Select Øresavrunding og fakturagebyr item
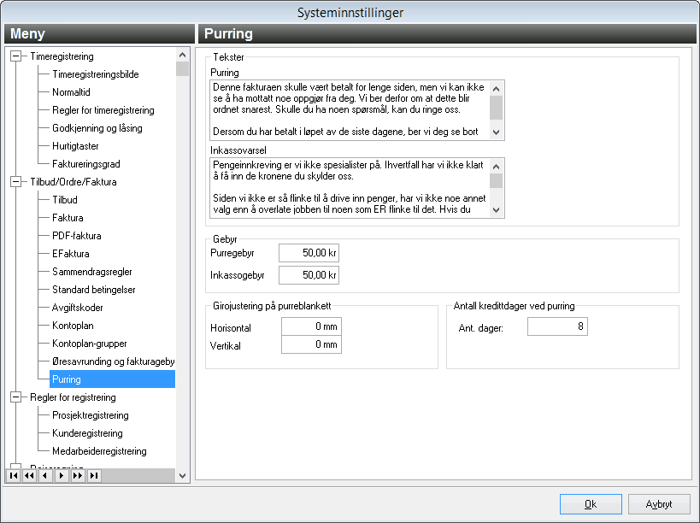This screenshot has width=700, height=523. (x=113, y=361)
